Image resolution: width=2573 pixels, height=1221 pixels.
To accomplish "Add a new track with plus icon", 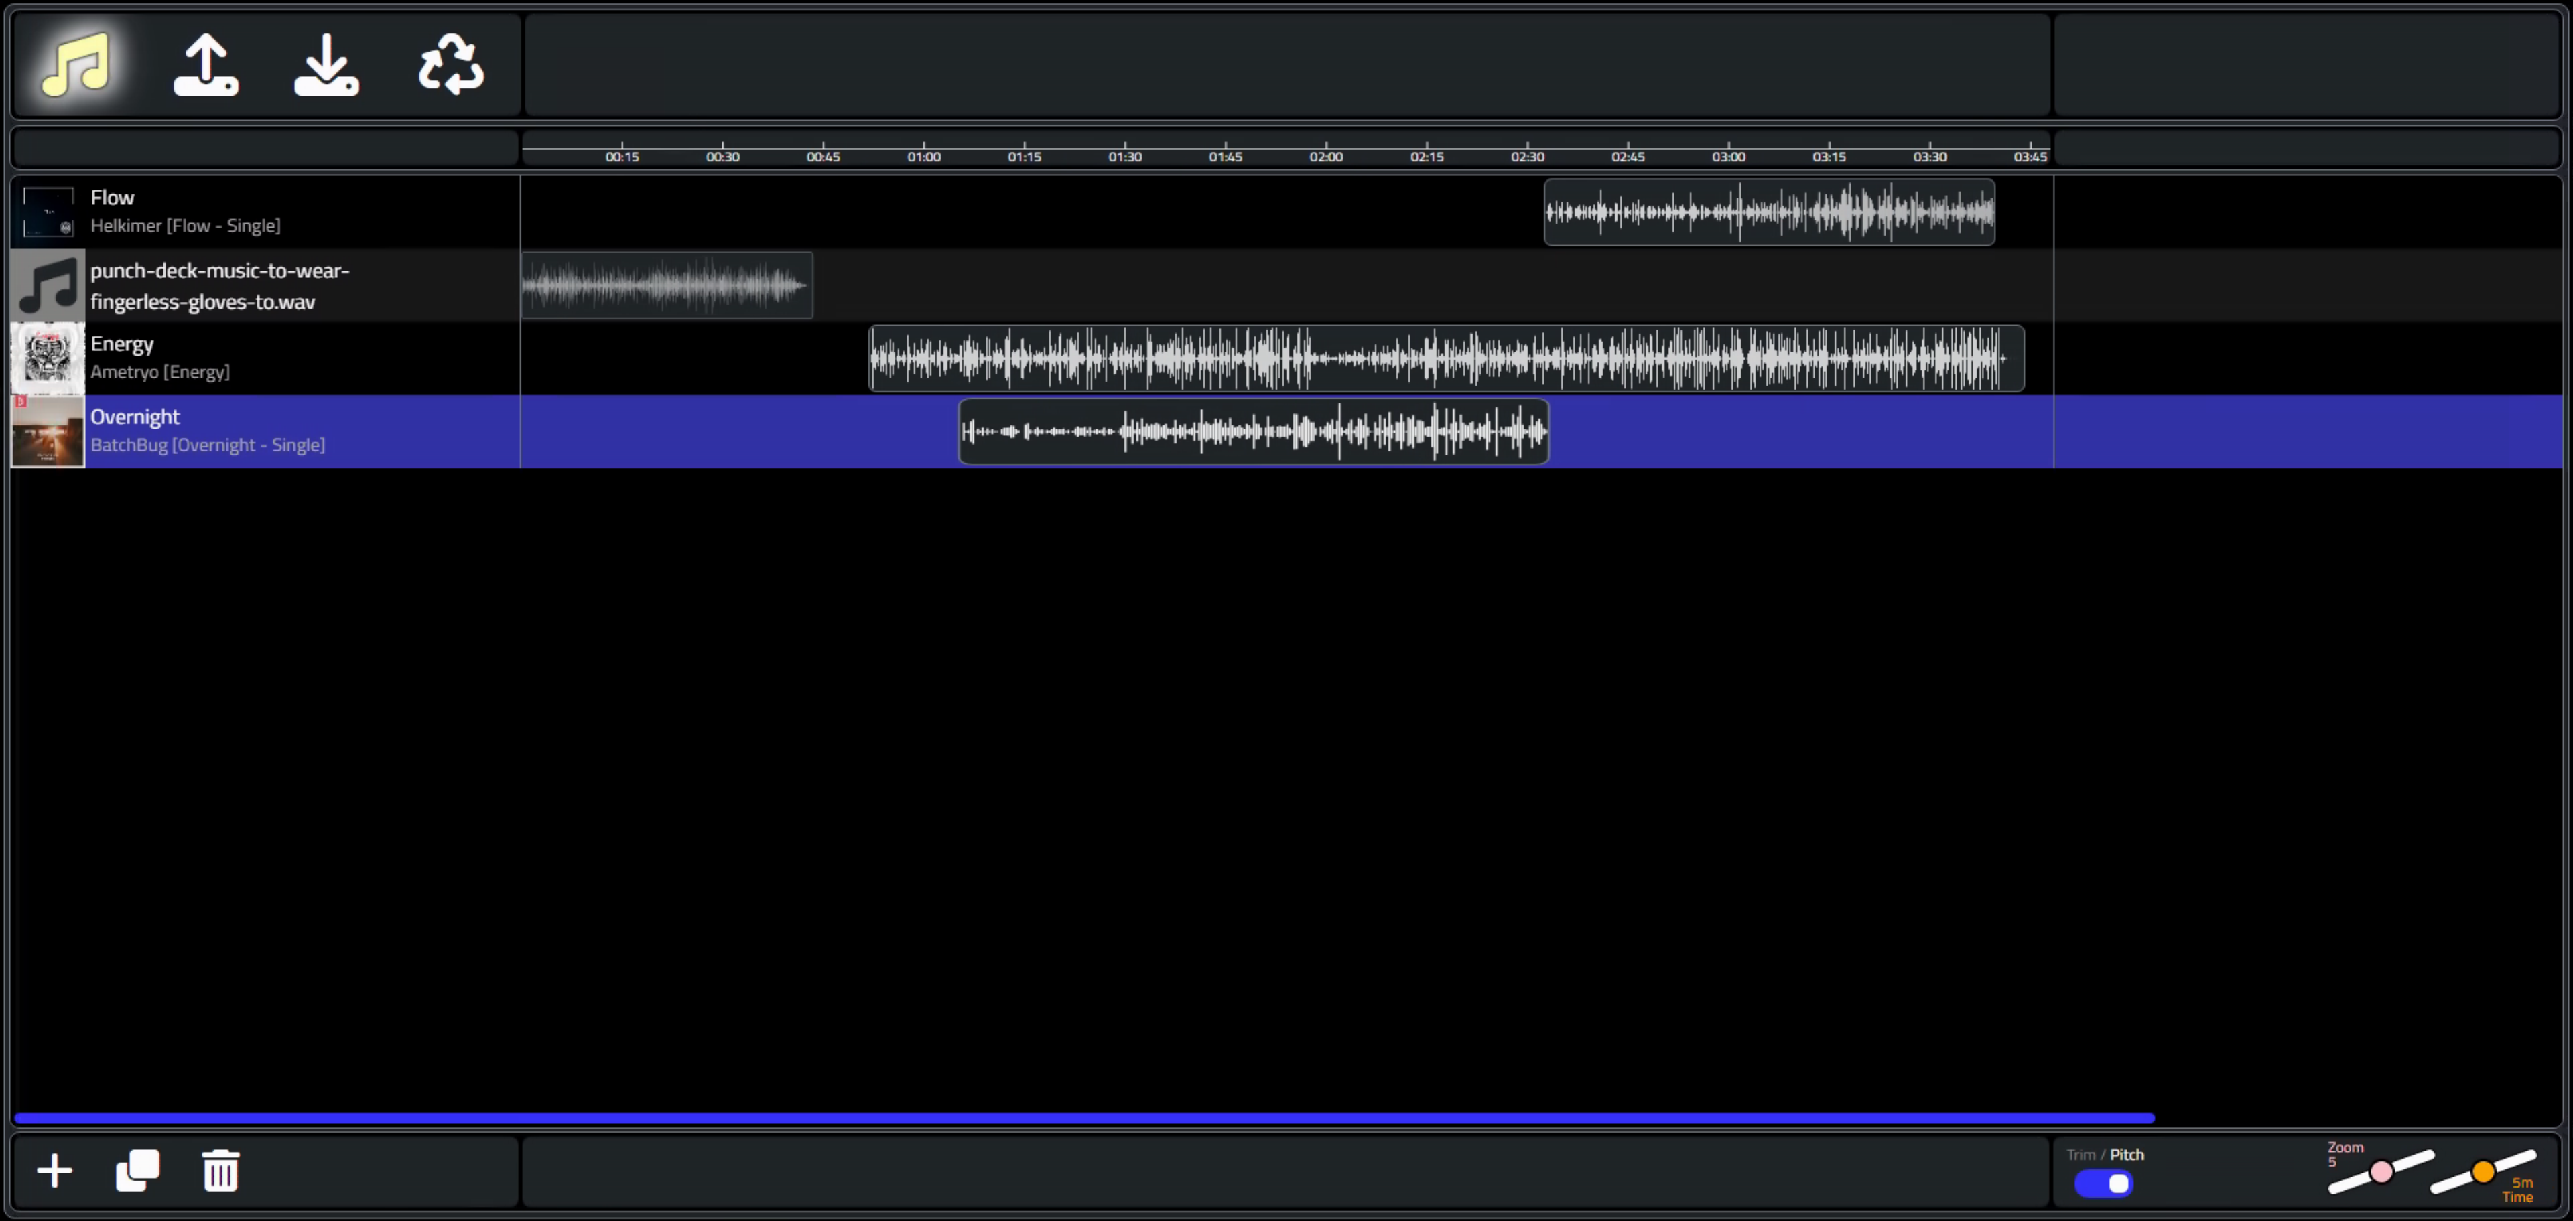I will 55,1170.
